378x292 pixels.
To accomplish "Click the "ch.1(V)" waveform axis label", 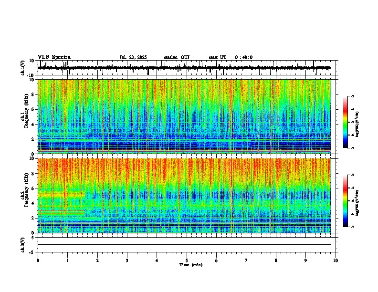I will point(23,68).
